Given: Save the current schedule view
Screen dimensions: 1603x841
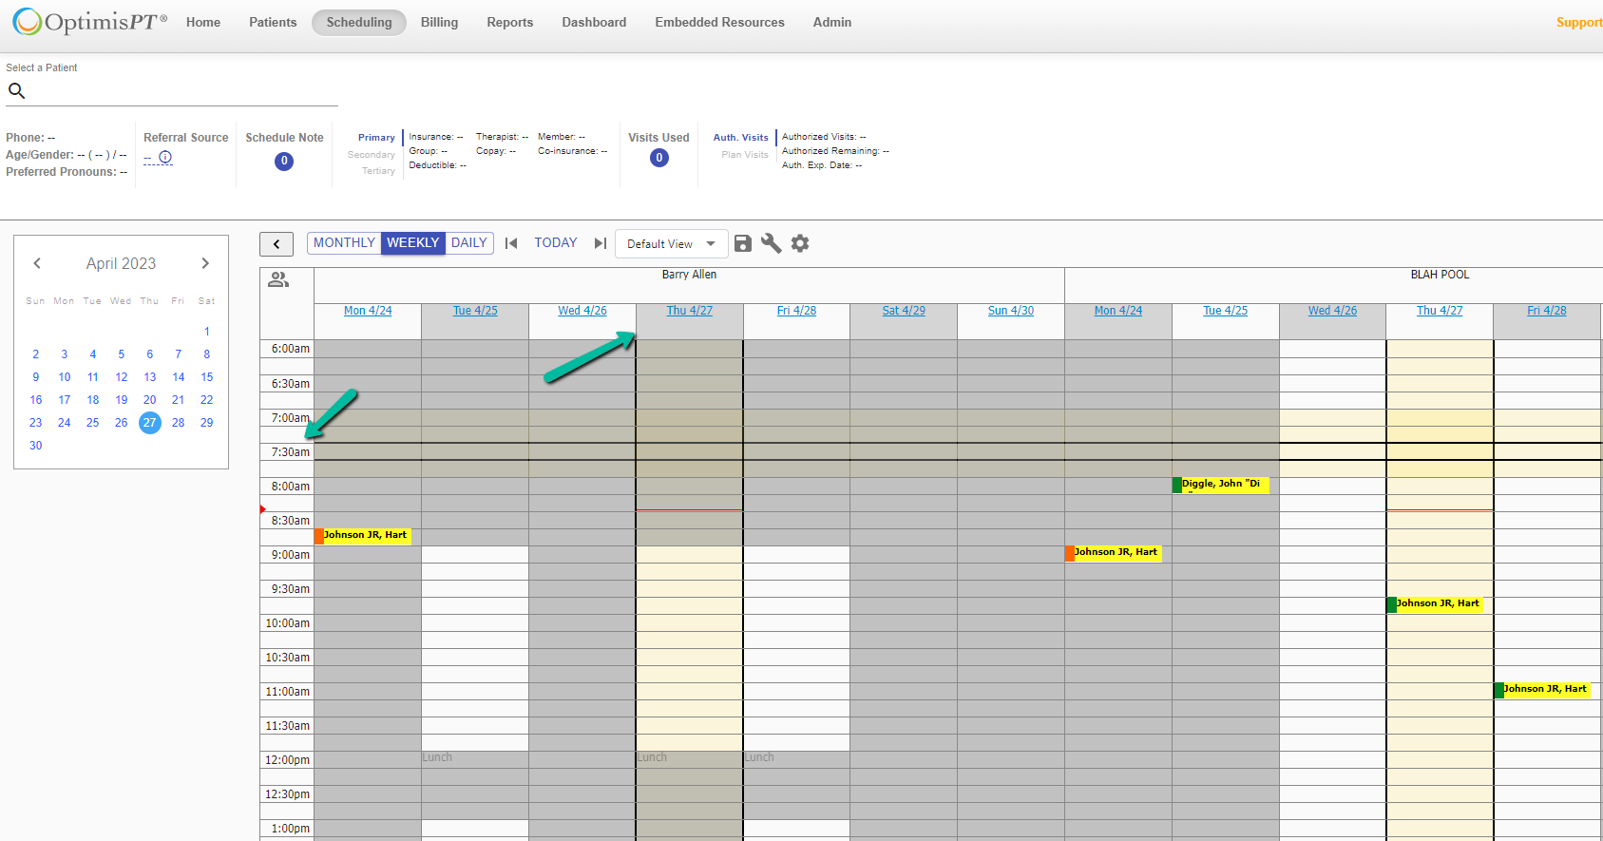Looking at the screenshot, I should pyautogui.click(x=743, y=243).
